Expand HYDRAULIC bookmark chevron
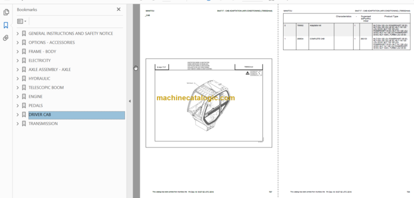The width and height of the screenshot is (414, 198). pos(18,79)
